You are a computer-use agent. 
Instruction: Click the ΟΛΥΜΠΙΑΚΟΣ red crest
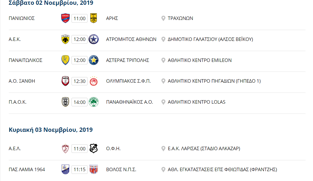pyautogui.click(x=93, y=81)
